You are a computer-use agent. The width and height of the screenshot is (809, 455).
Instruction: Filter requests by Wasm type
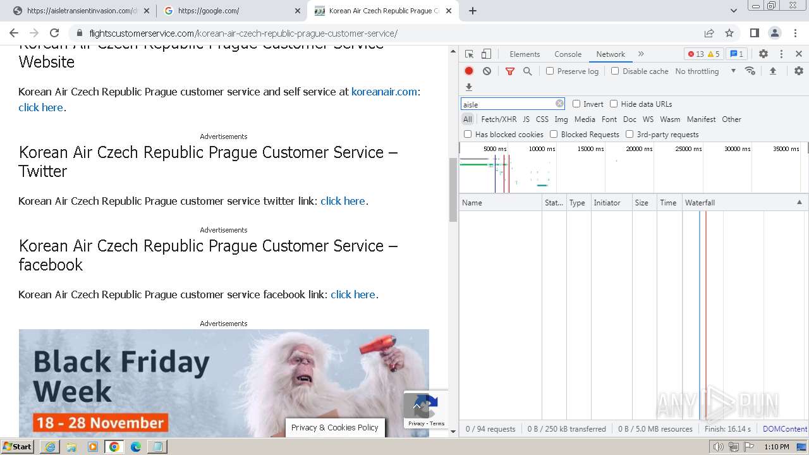(x=670, y=119)
